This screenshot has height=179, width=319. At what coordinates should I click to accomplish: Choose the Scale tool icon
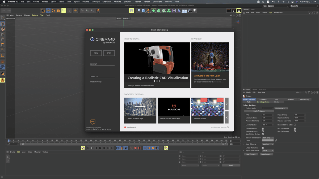(58, 11)
